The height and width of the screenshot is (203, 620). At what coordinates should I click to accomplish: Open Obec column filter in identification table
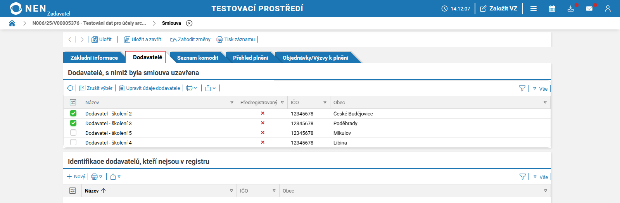[546, 191]
